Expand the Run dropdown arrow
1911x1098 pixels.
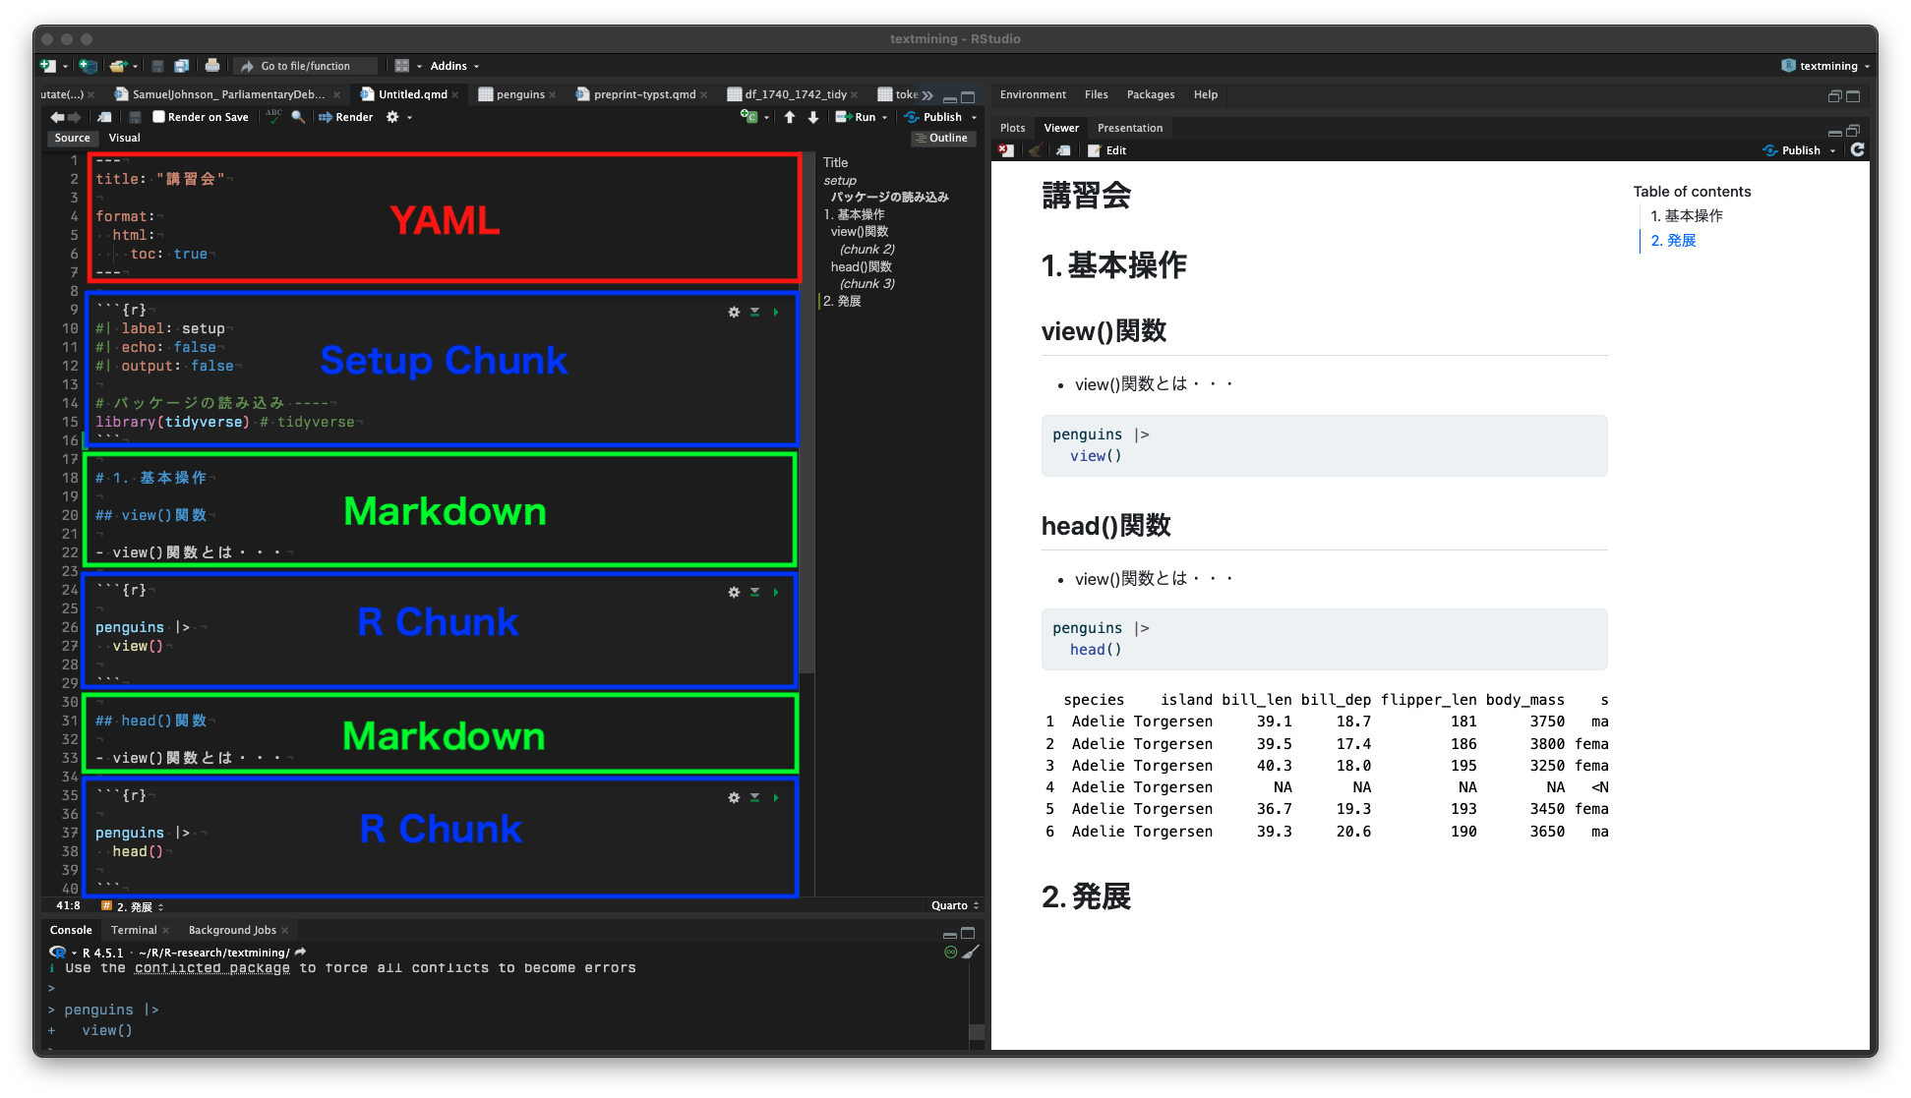884,117
